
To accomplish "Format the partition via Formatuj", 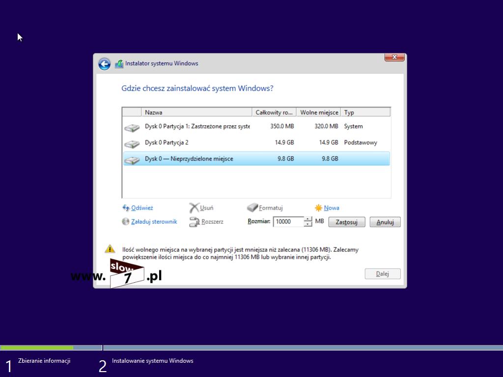I will (271, 208).
